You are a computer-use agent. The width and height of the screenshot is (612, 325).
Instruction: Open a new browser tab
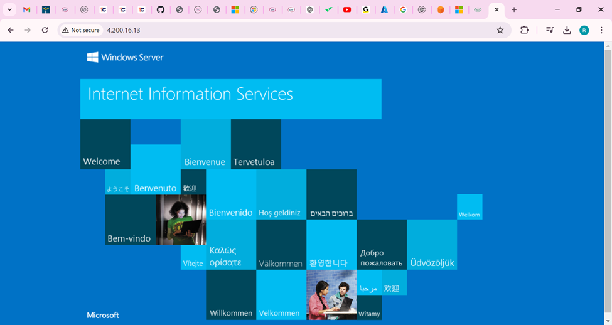(x=514, y=10)
